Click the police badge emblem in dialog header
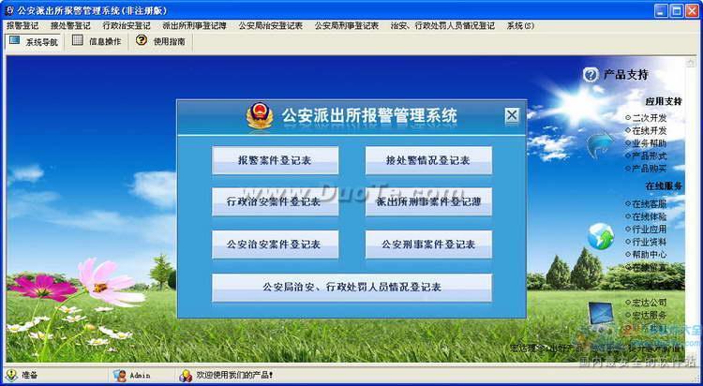This screenshot has width=703, height=386. (259, 116)
